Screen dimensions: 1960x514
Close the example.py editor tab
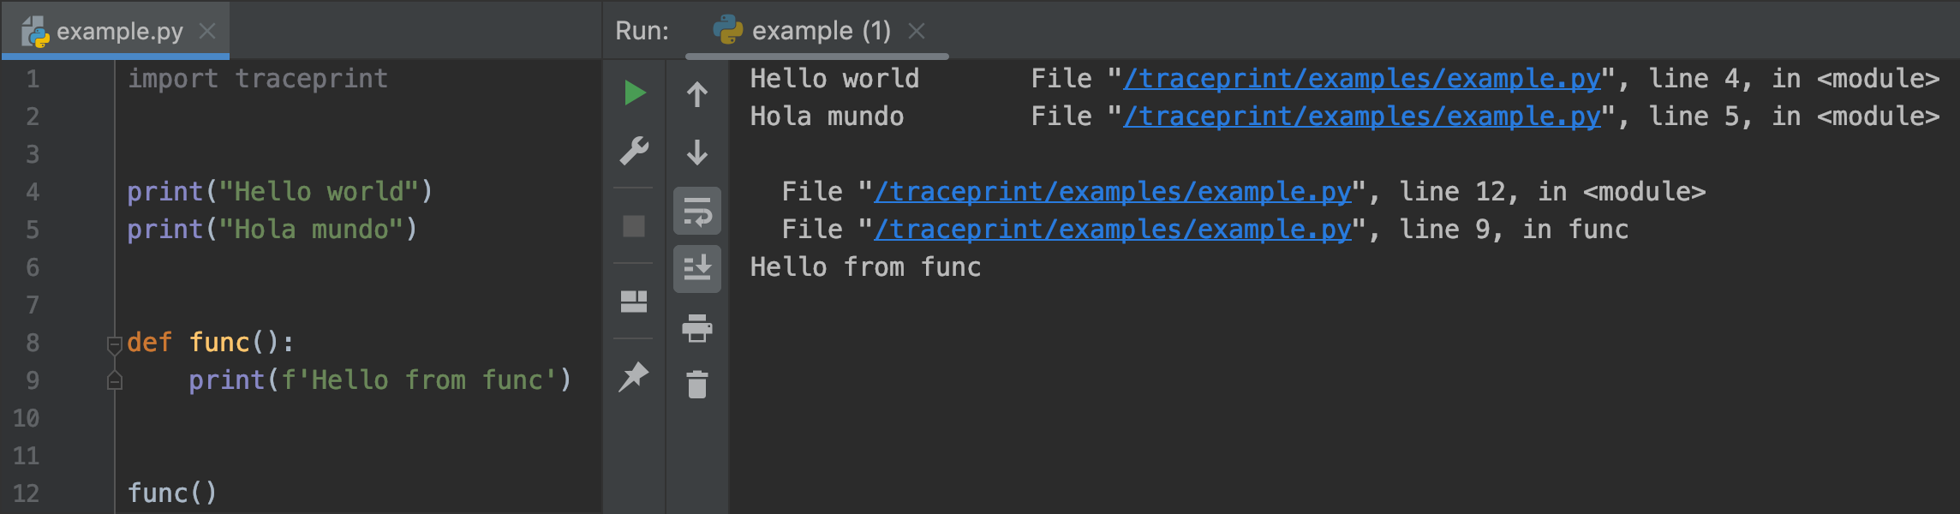(207, 32)
